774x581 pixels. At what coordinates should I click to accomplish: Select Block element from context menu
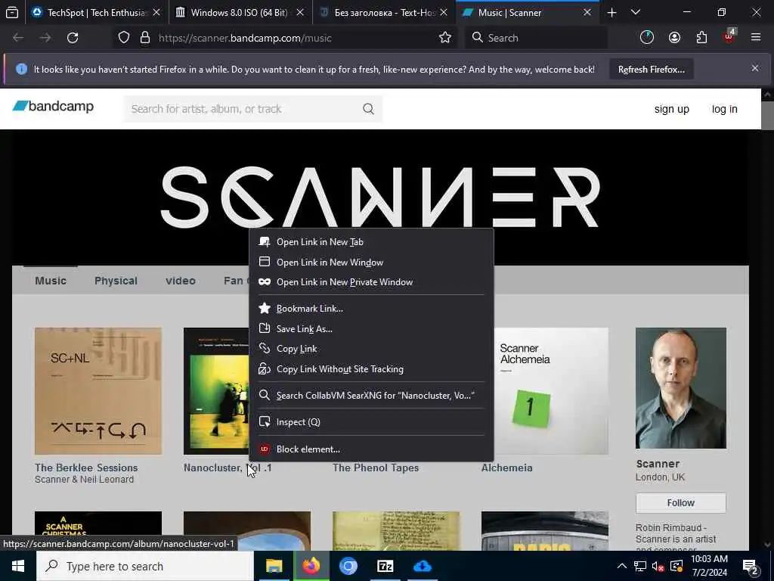point(371,449)
